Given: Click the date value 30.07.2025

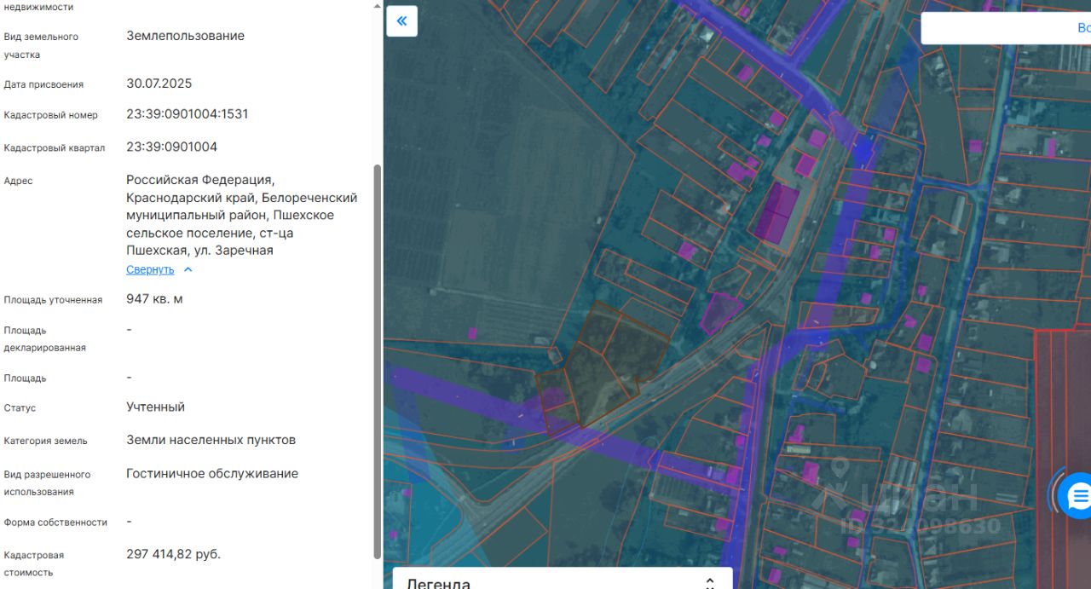Looking at the screenshot, I should tap(159, 84).
